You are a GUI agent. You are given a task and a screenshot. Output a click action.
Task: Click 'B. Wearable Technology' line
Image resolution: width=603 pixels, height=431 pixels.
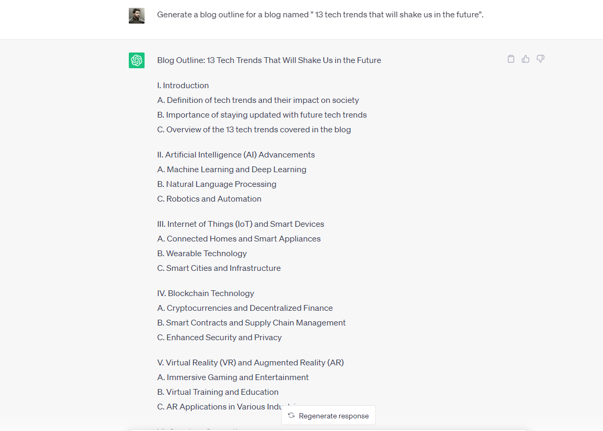click(x=202, y=254)
